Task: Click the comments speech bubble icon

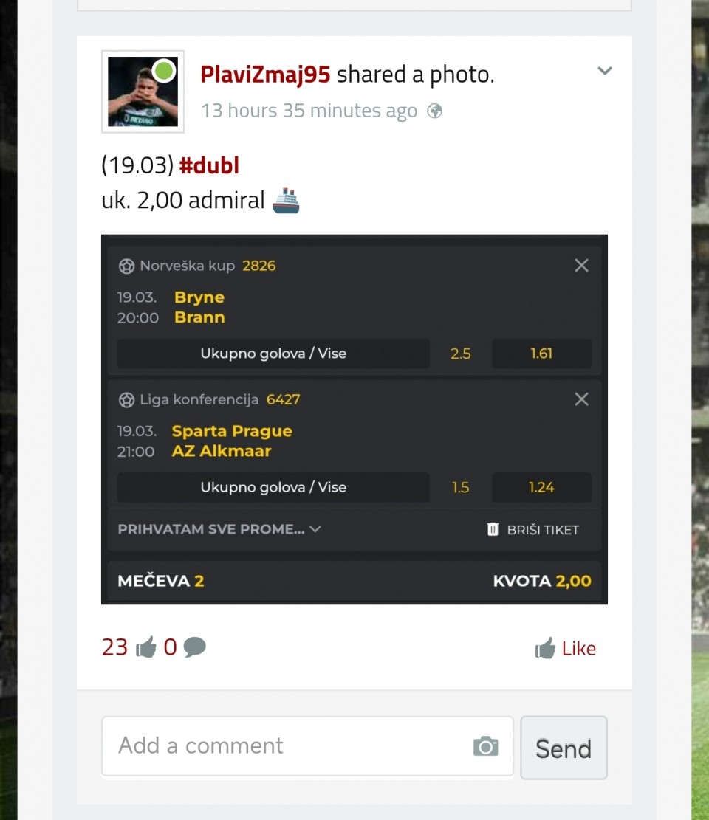Action: tap(194, 648)
